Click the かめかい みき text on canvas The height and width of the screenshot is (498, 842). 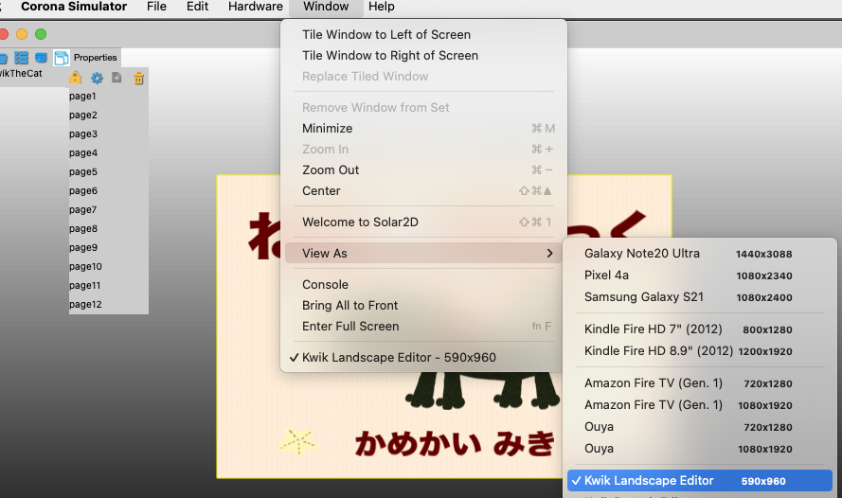[x=455, y=444]
